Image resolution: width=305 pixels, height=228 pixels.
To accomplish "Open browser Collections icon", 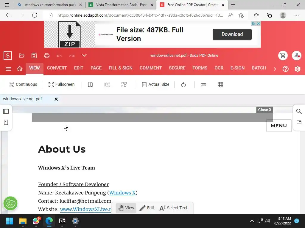I will (x=269, y=15).
